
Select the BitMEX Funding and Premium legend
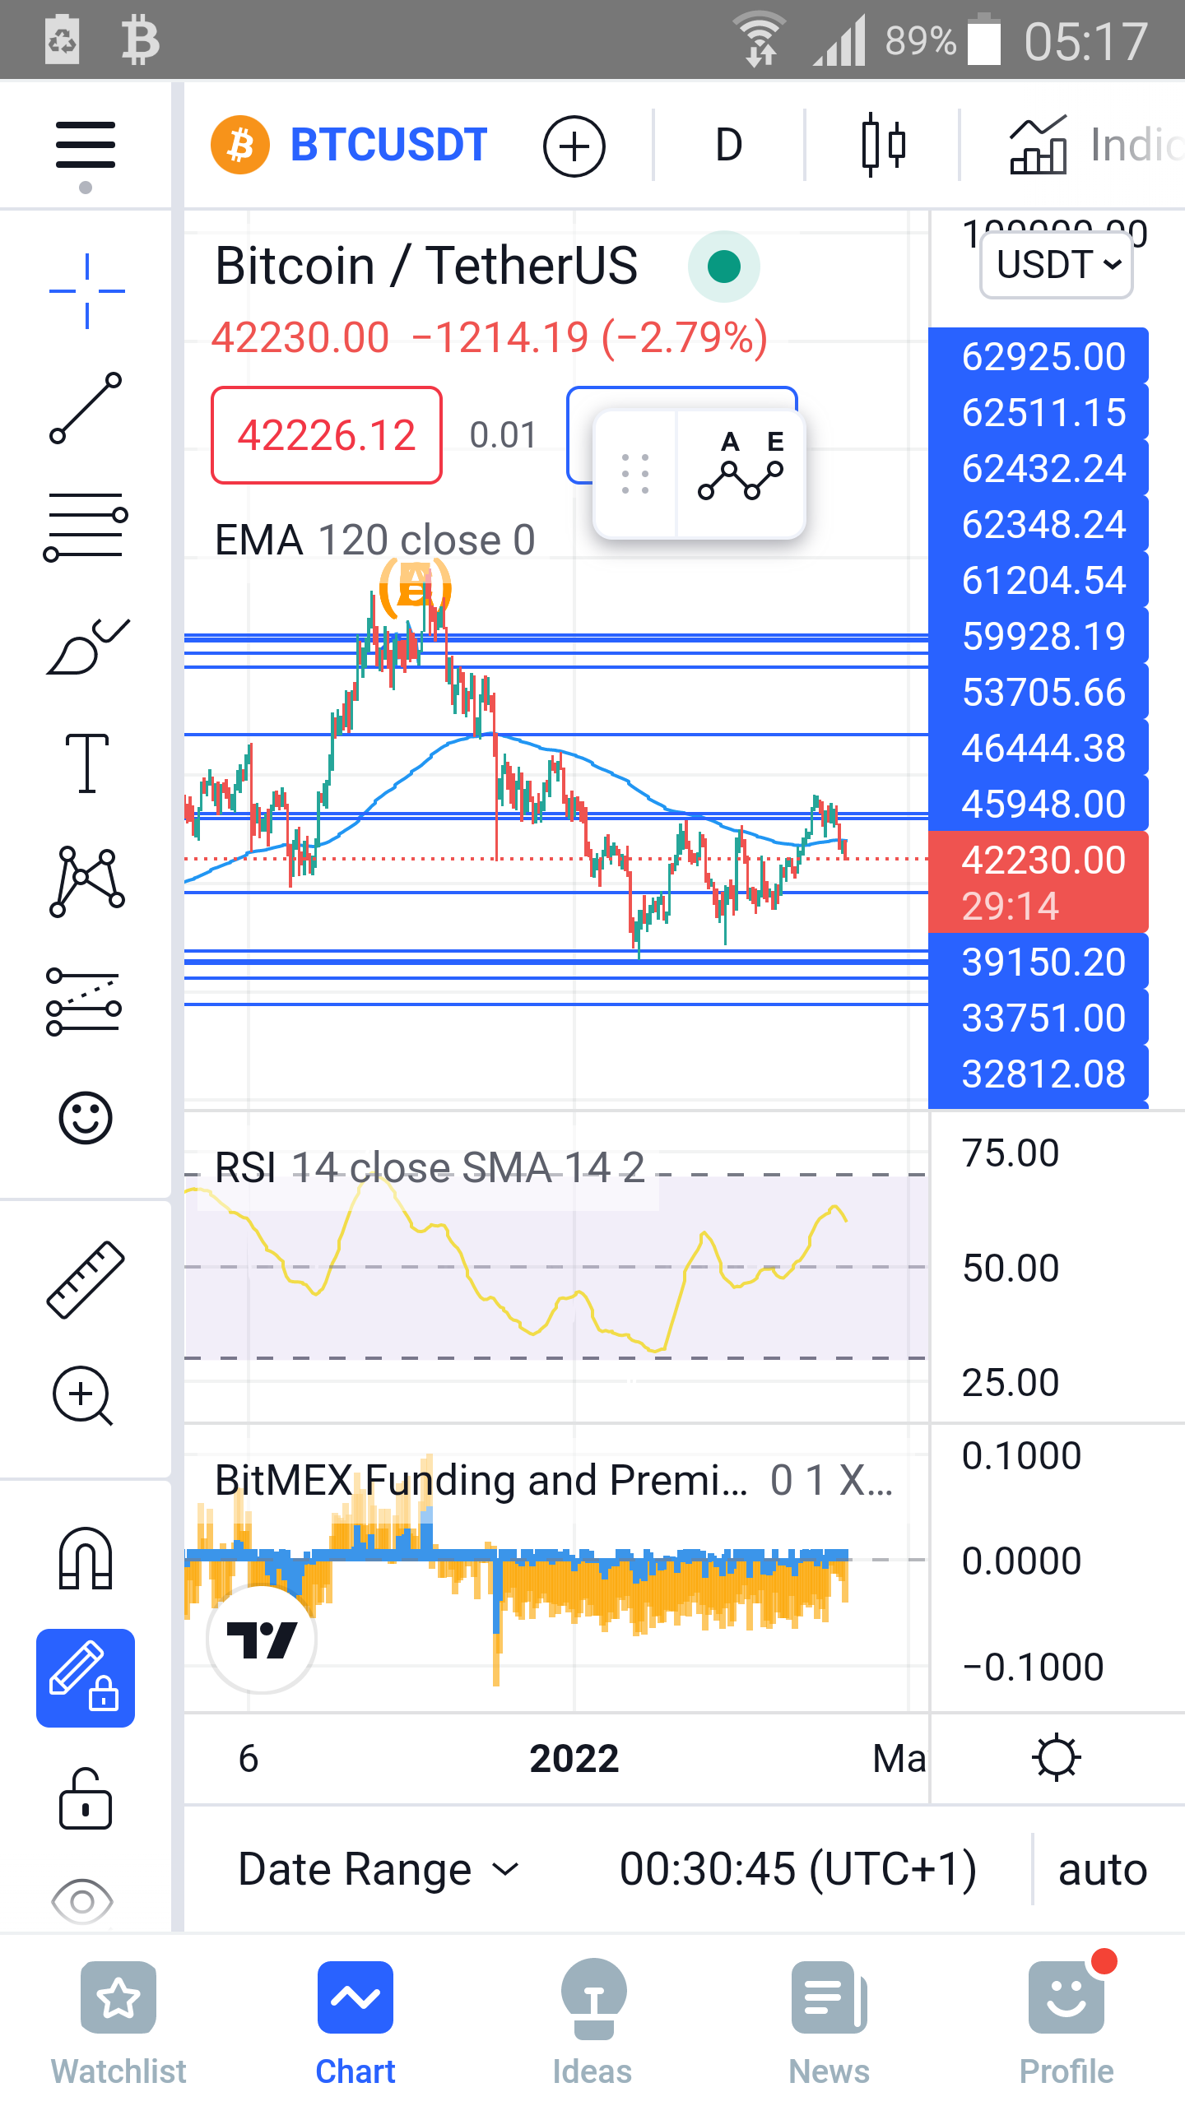(x=553, y=1480)
